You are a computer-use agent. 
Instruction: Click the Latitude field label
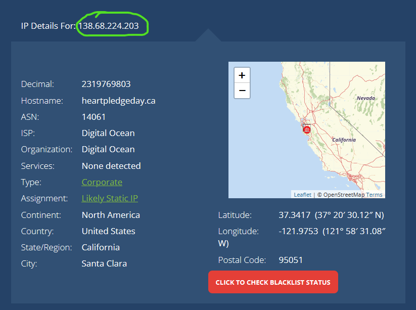tap(235, 215)
